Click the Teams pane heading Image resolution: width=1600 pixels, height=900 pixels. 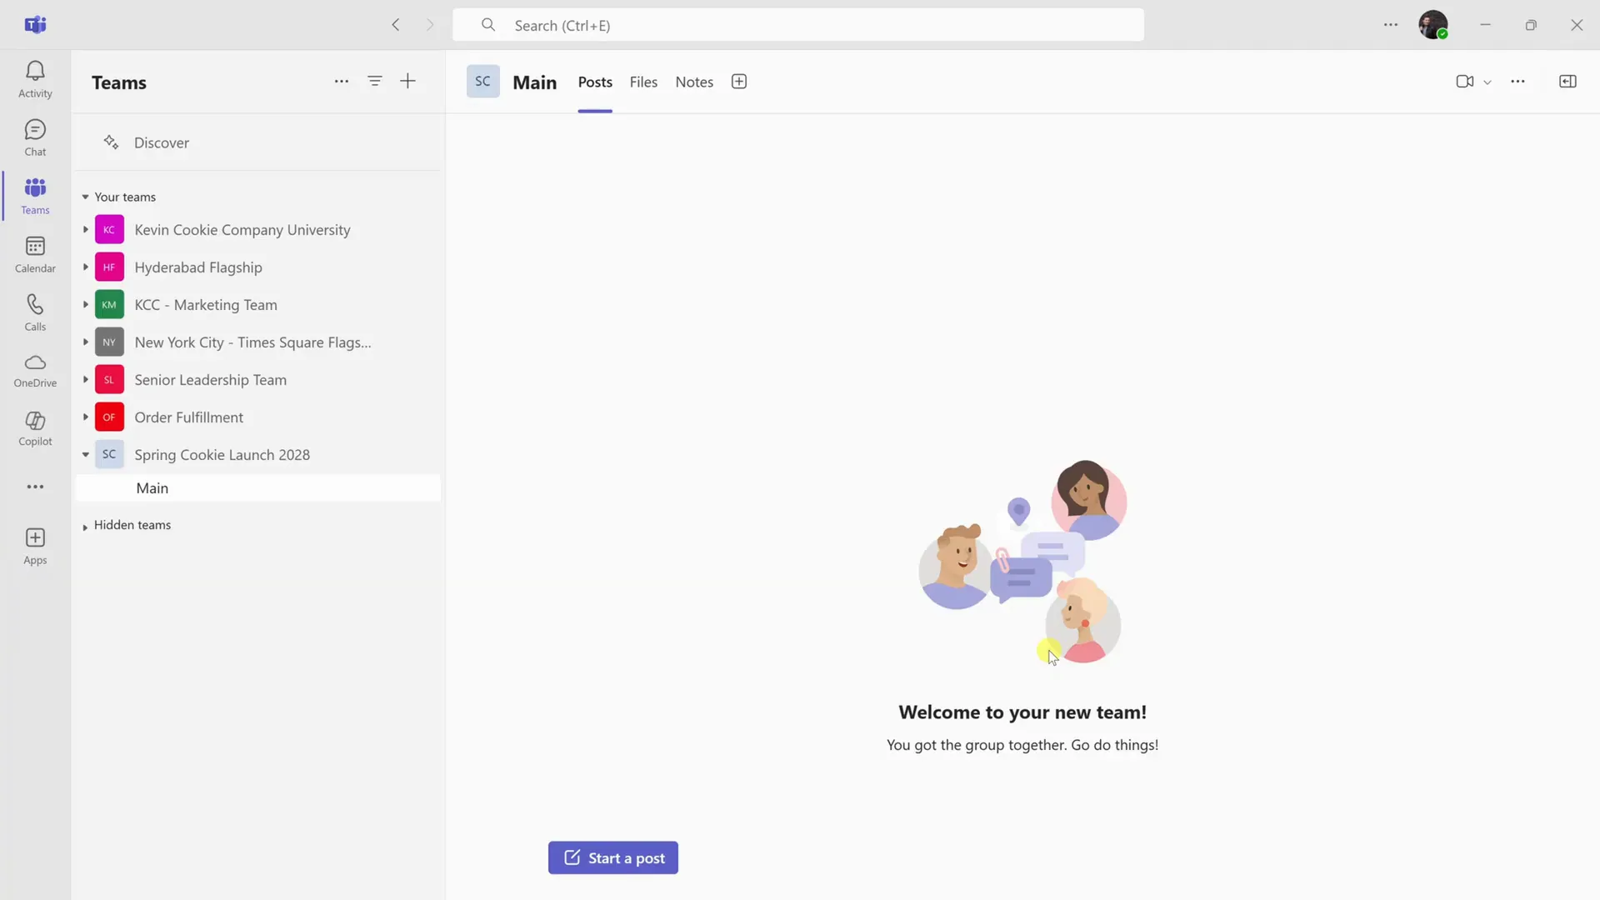click(119, 82)
